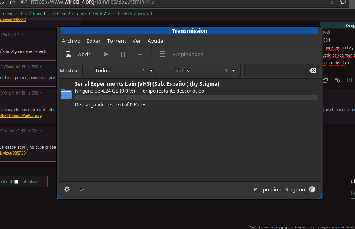
Task: Click the plus-box icon in reply form
Action: pyautogui.click(x=350, y=80)
